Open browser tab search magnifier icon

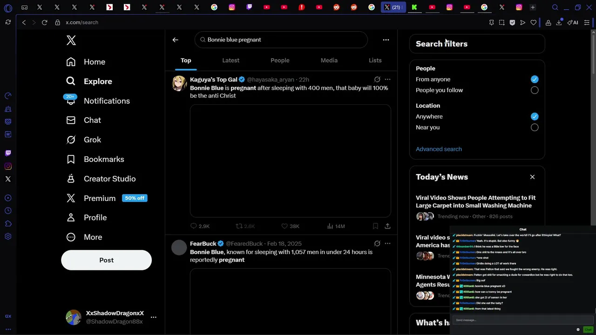(555, 7)
